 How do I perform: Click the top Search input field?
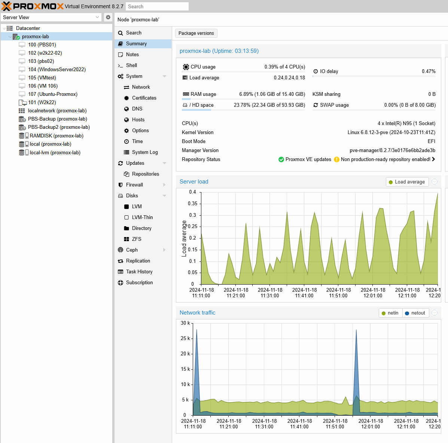click(157, 6)
